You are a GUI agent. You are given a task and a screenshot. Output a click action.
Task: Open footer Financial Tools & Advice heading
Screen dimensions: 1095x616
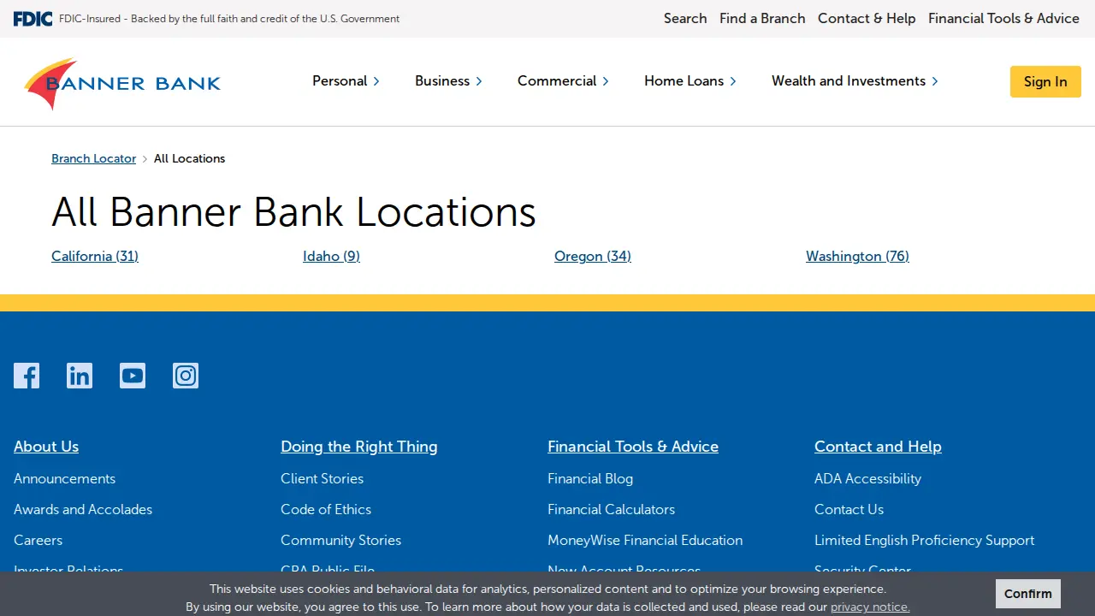tap(633, 447)
